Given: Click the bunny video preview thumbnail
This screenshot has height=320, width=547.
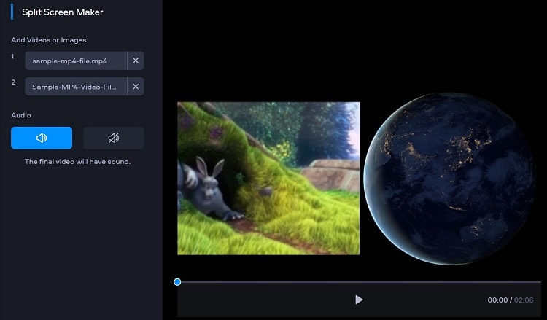Looking at the screenshot, I should click(x=268, y=178).
